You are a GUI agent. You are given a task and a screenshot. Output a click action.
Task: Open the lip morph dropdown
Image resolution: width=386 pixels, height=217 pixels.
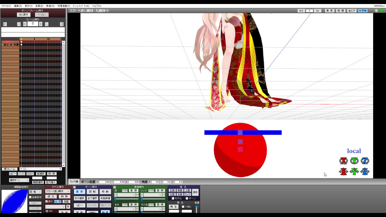[153, 195]
